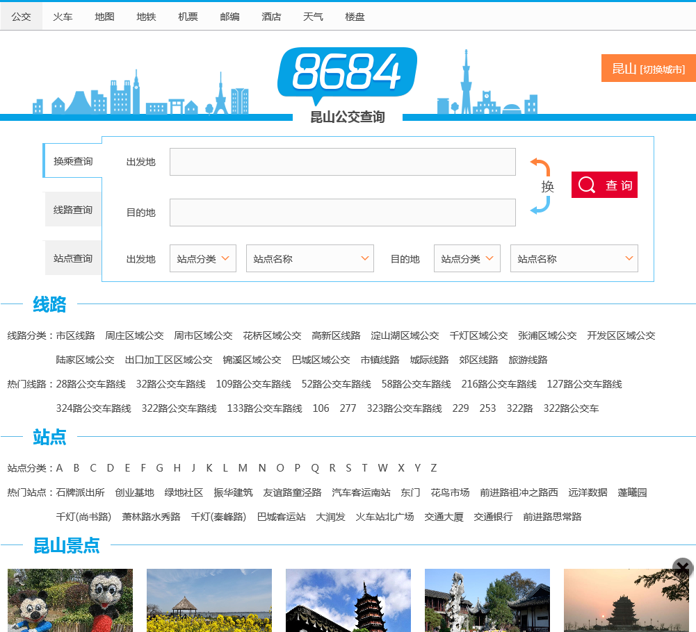Swap origin and destination with 换 icon

coord(542,186)
